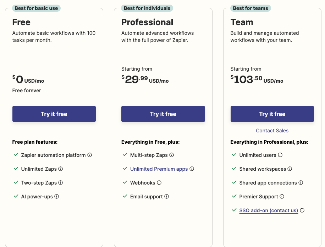Open SSO add-on (contact us) link

coord(269,210)
